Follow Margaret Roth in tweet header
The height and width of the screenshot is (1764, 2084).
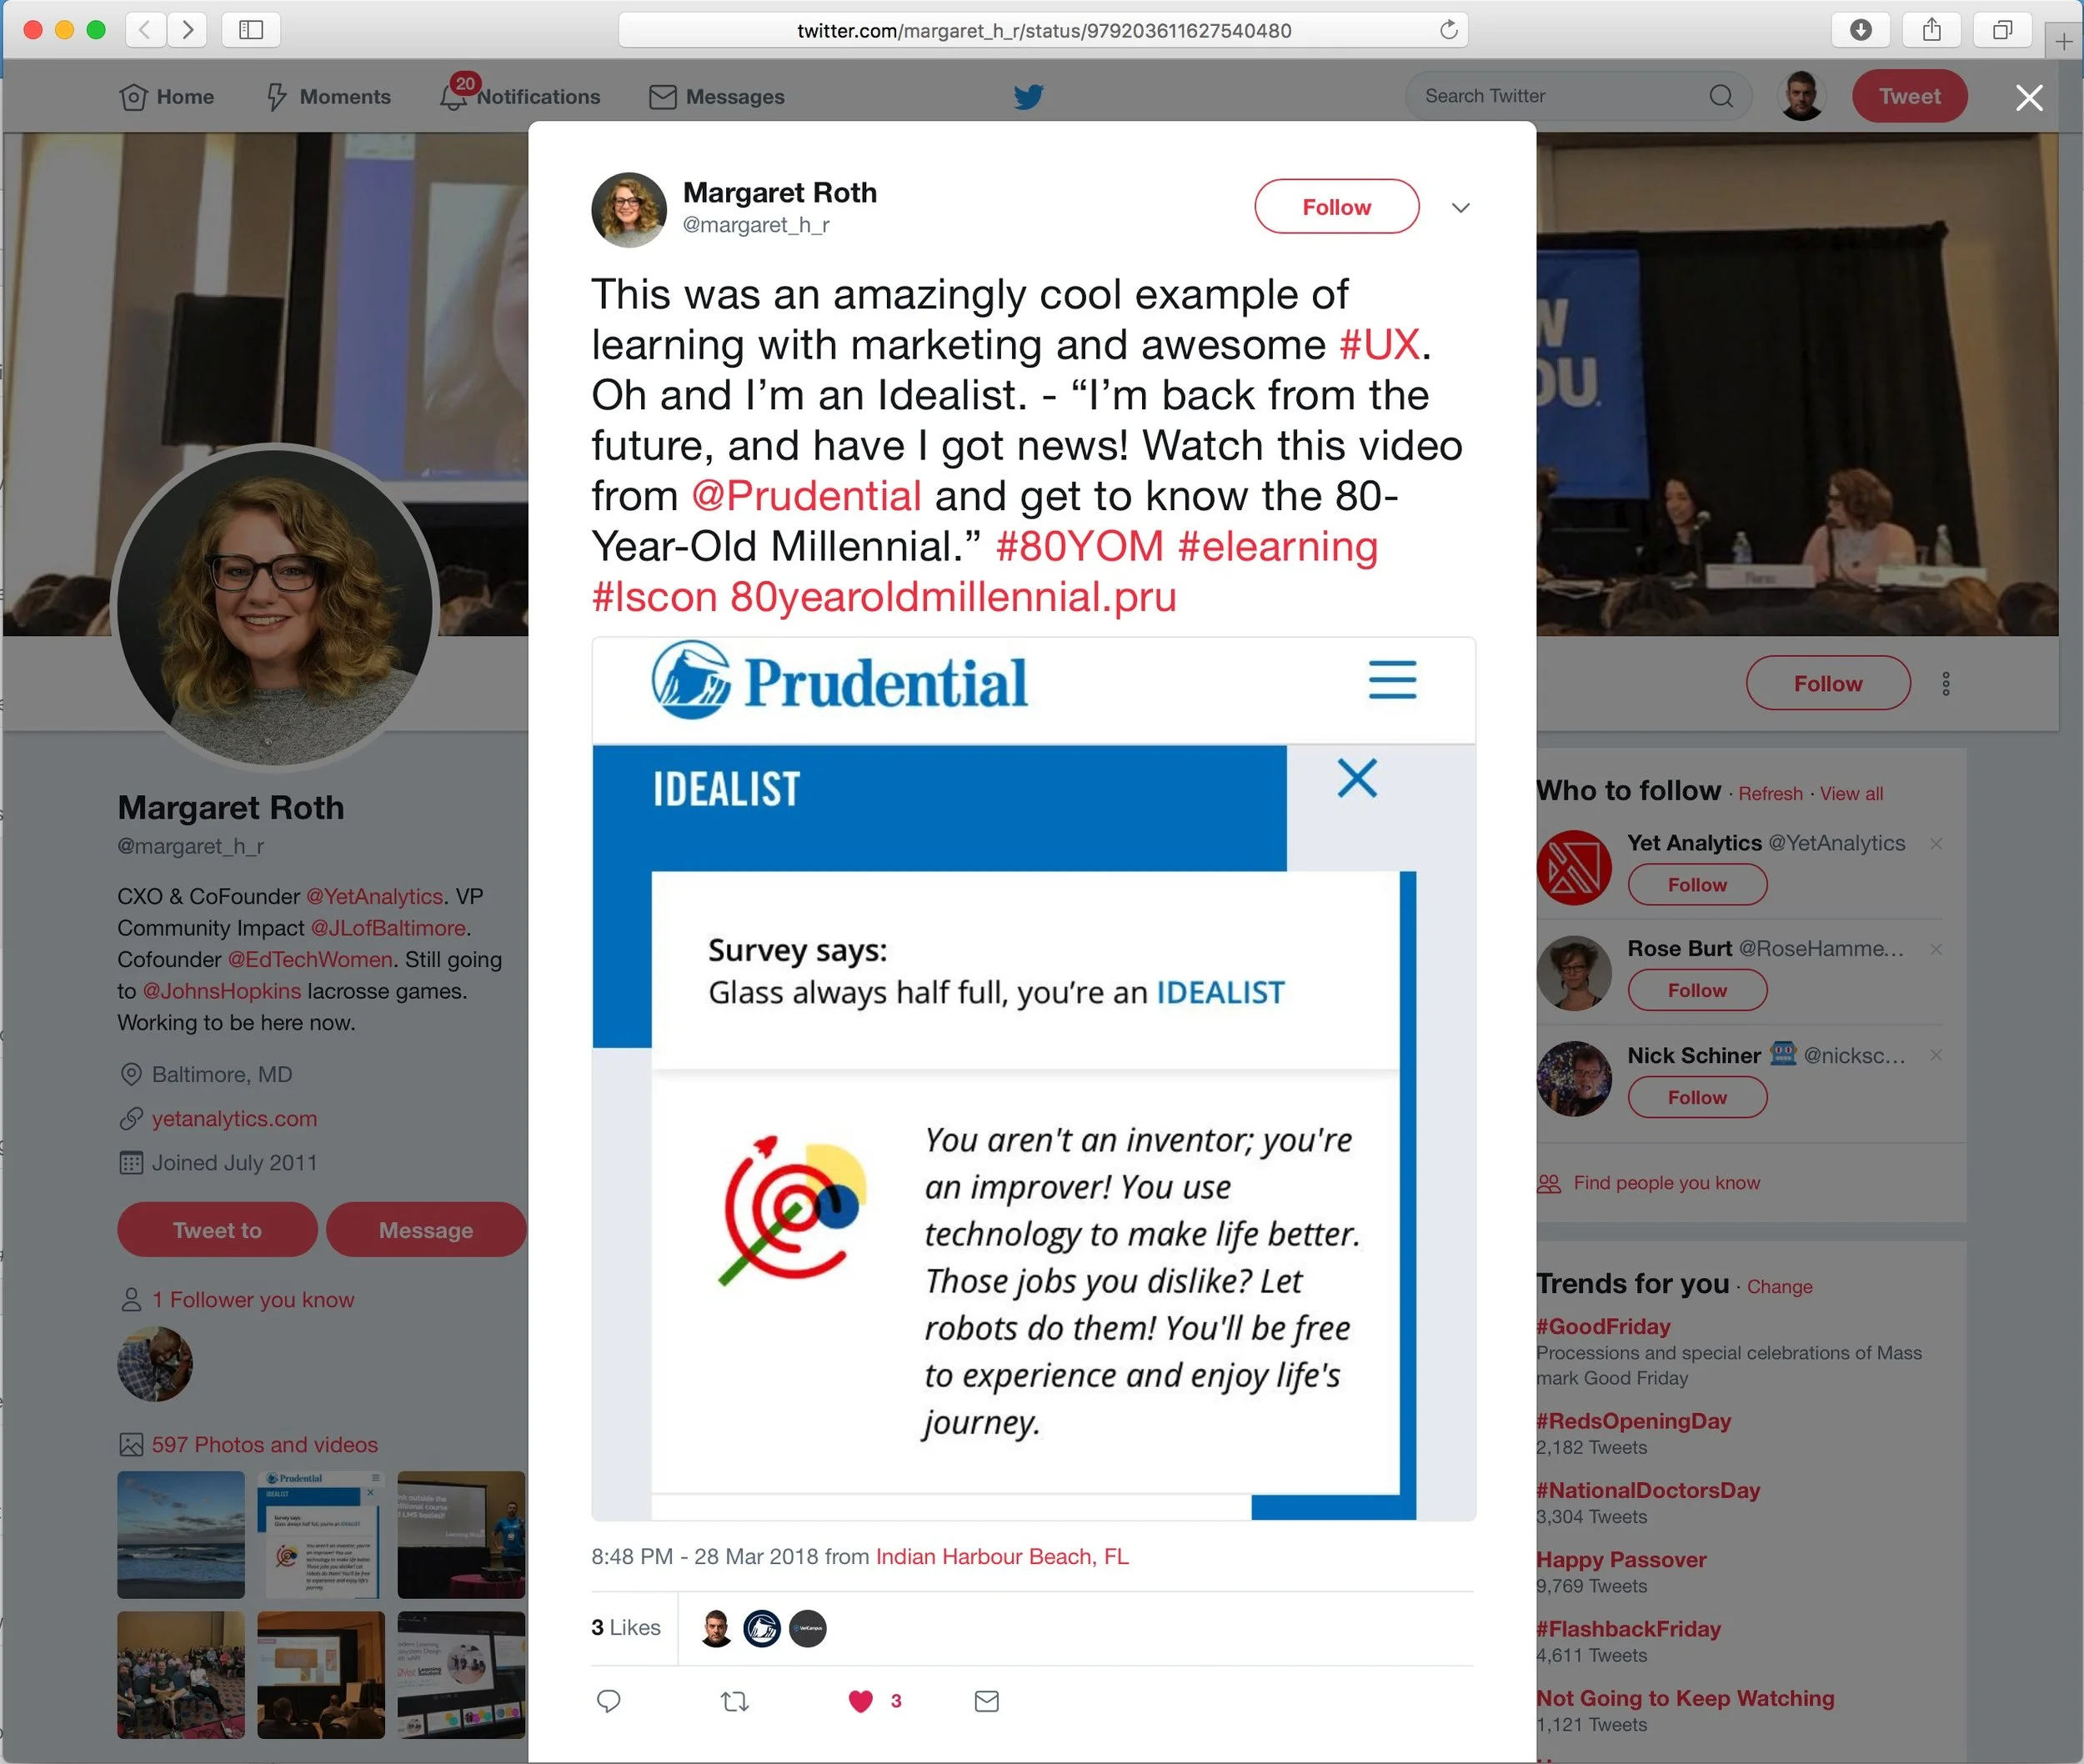click(x=1336, y=207)
